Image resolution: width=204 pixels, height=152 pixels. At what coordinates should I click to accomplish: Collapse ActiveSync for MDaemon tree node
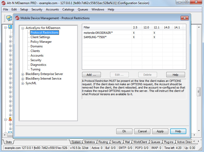pyautogui.click(x=23, y=28)
